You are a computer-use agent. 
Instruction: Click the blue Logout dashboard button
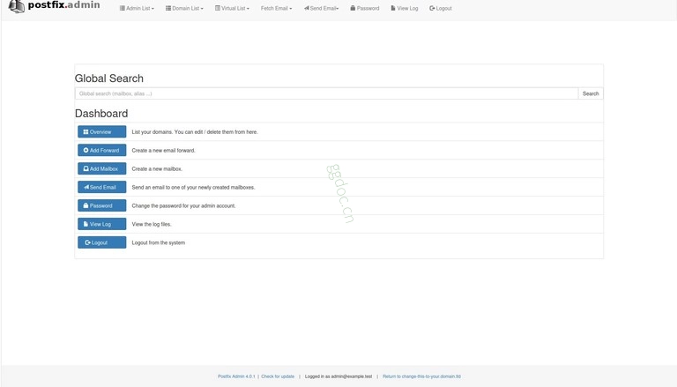pyautogui.click(x=102, y=242)
